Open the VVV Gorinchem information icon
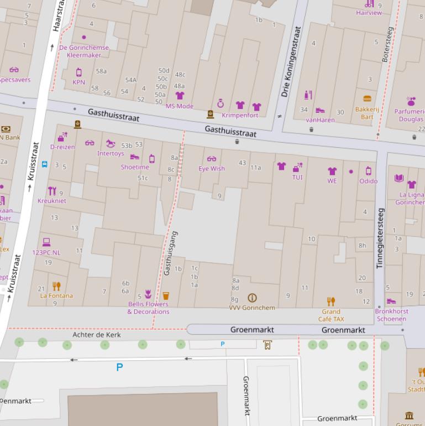Viewport: 425px width, 426px height. [x=252, y=298]
